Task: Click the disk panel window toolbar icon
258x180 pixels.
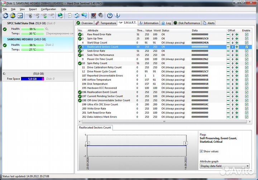Action: (20, 16)
